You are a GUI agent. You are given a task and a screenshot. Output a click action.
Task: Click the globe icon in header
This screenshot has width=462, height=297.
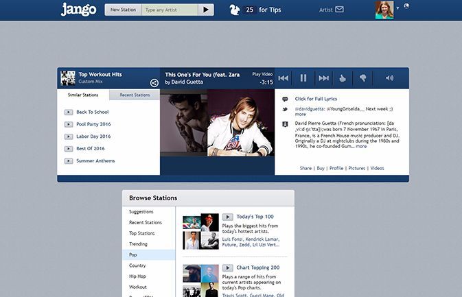tap(406, 6)
